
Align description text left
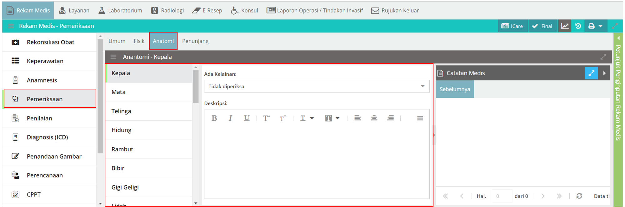[x=358, y=118]
